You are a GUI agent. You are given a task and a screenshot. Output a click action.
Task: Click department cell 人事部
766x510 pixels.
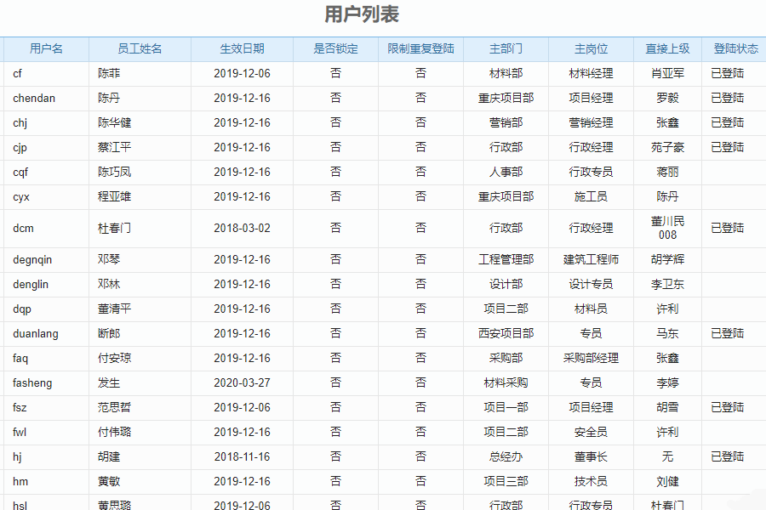pos(506,173)
